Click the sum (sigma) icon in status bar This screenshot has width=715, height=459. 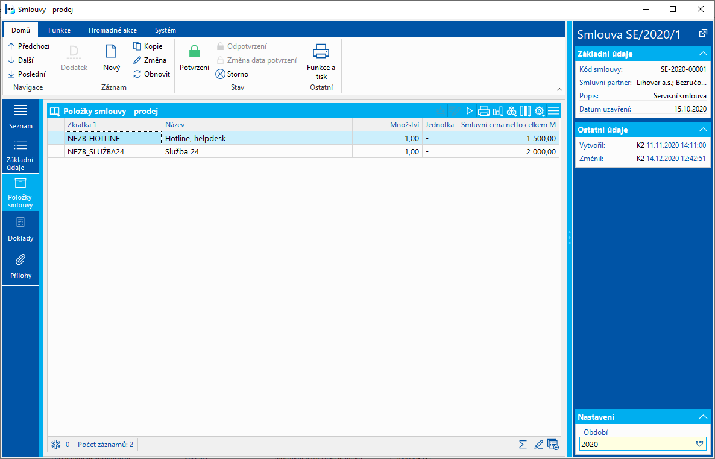[x=523, y=444]
